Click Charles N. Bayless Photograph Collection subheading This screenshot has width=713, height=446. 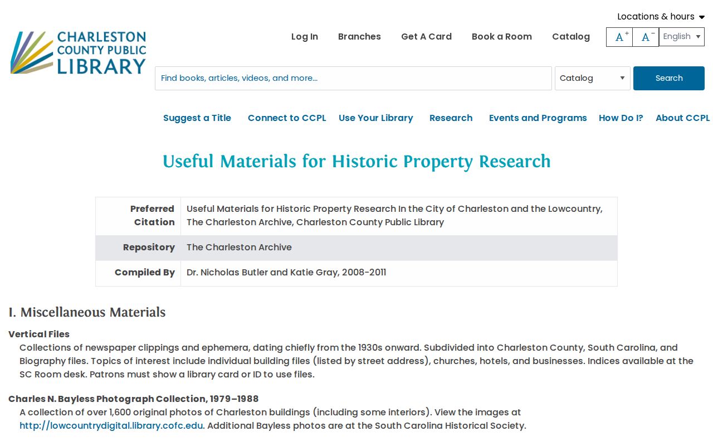pyautogui.click(x=134, y=399)
